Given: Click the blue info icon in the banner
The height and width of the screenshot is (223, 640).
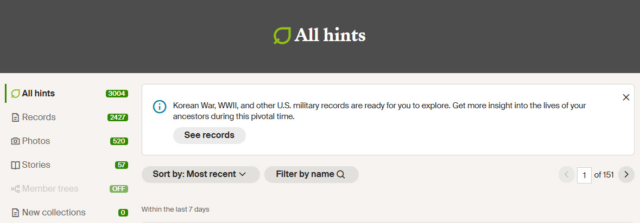Looking at the screenshot, I should (160, 107).
